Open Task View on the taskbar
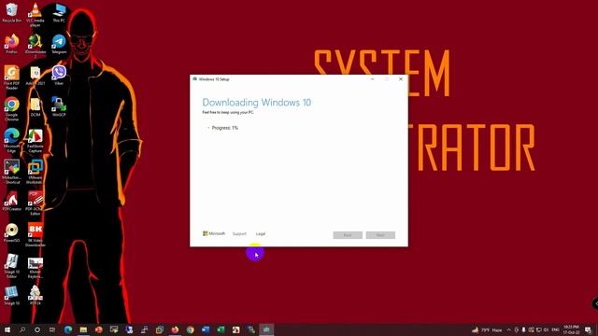598x336 pixels. 52,329
